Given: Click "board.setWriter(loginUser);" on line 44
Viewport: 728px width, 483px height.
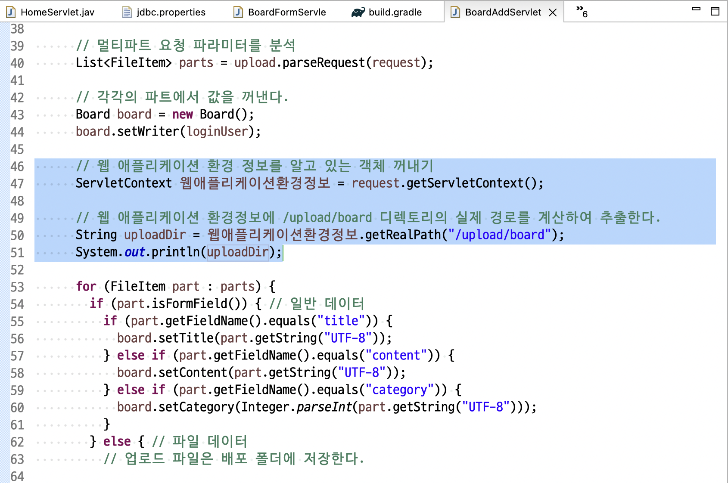Looking at the screenshot, I should coord(168,132).
